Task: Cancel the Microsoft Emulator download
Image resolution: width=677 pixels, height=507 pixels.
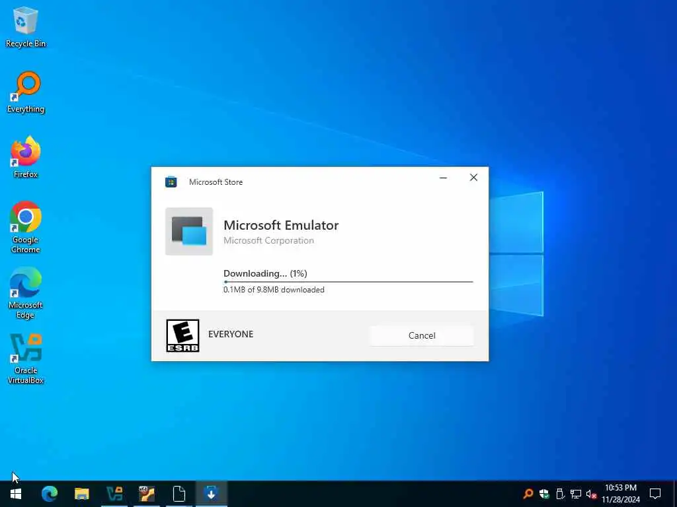Action: [421, 335]
